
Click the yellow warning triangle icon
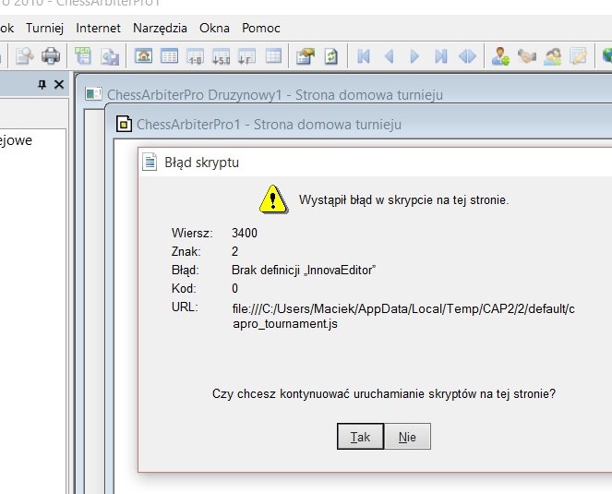(273, 199)
